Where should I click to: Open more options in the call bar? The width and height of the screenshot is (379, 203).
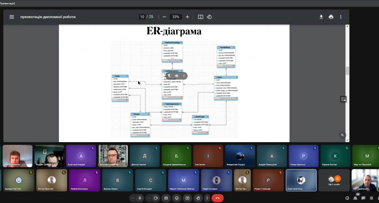click(207, 198)
